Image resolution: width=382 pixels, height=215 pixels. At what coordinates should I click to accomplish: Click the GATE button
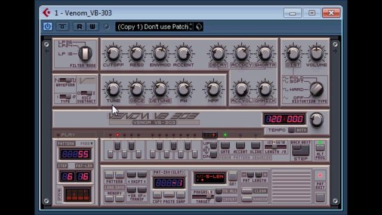225,146
